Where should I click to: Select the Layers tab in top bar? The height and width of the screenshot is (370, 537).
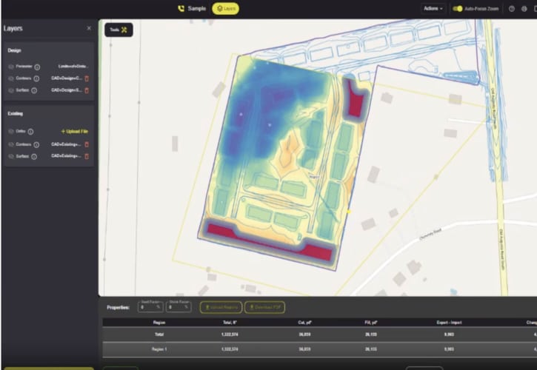[225, 9]
